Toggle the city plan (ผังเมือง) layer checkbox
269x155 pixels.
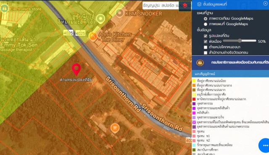(206, 41)
